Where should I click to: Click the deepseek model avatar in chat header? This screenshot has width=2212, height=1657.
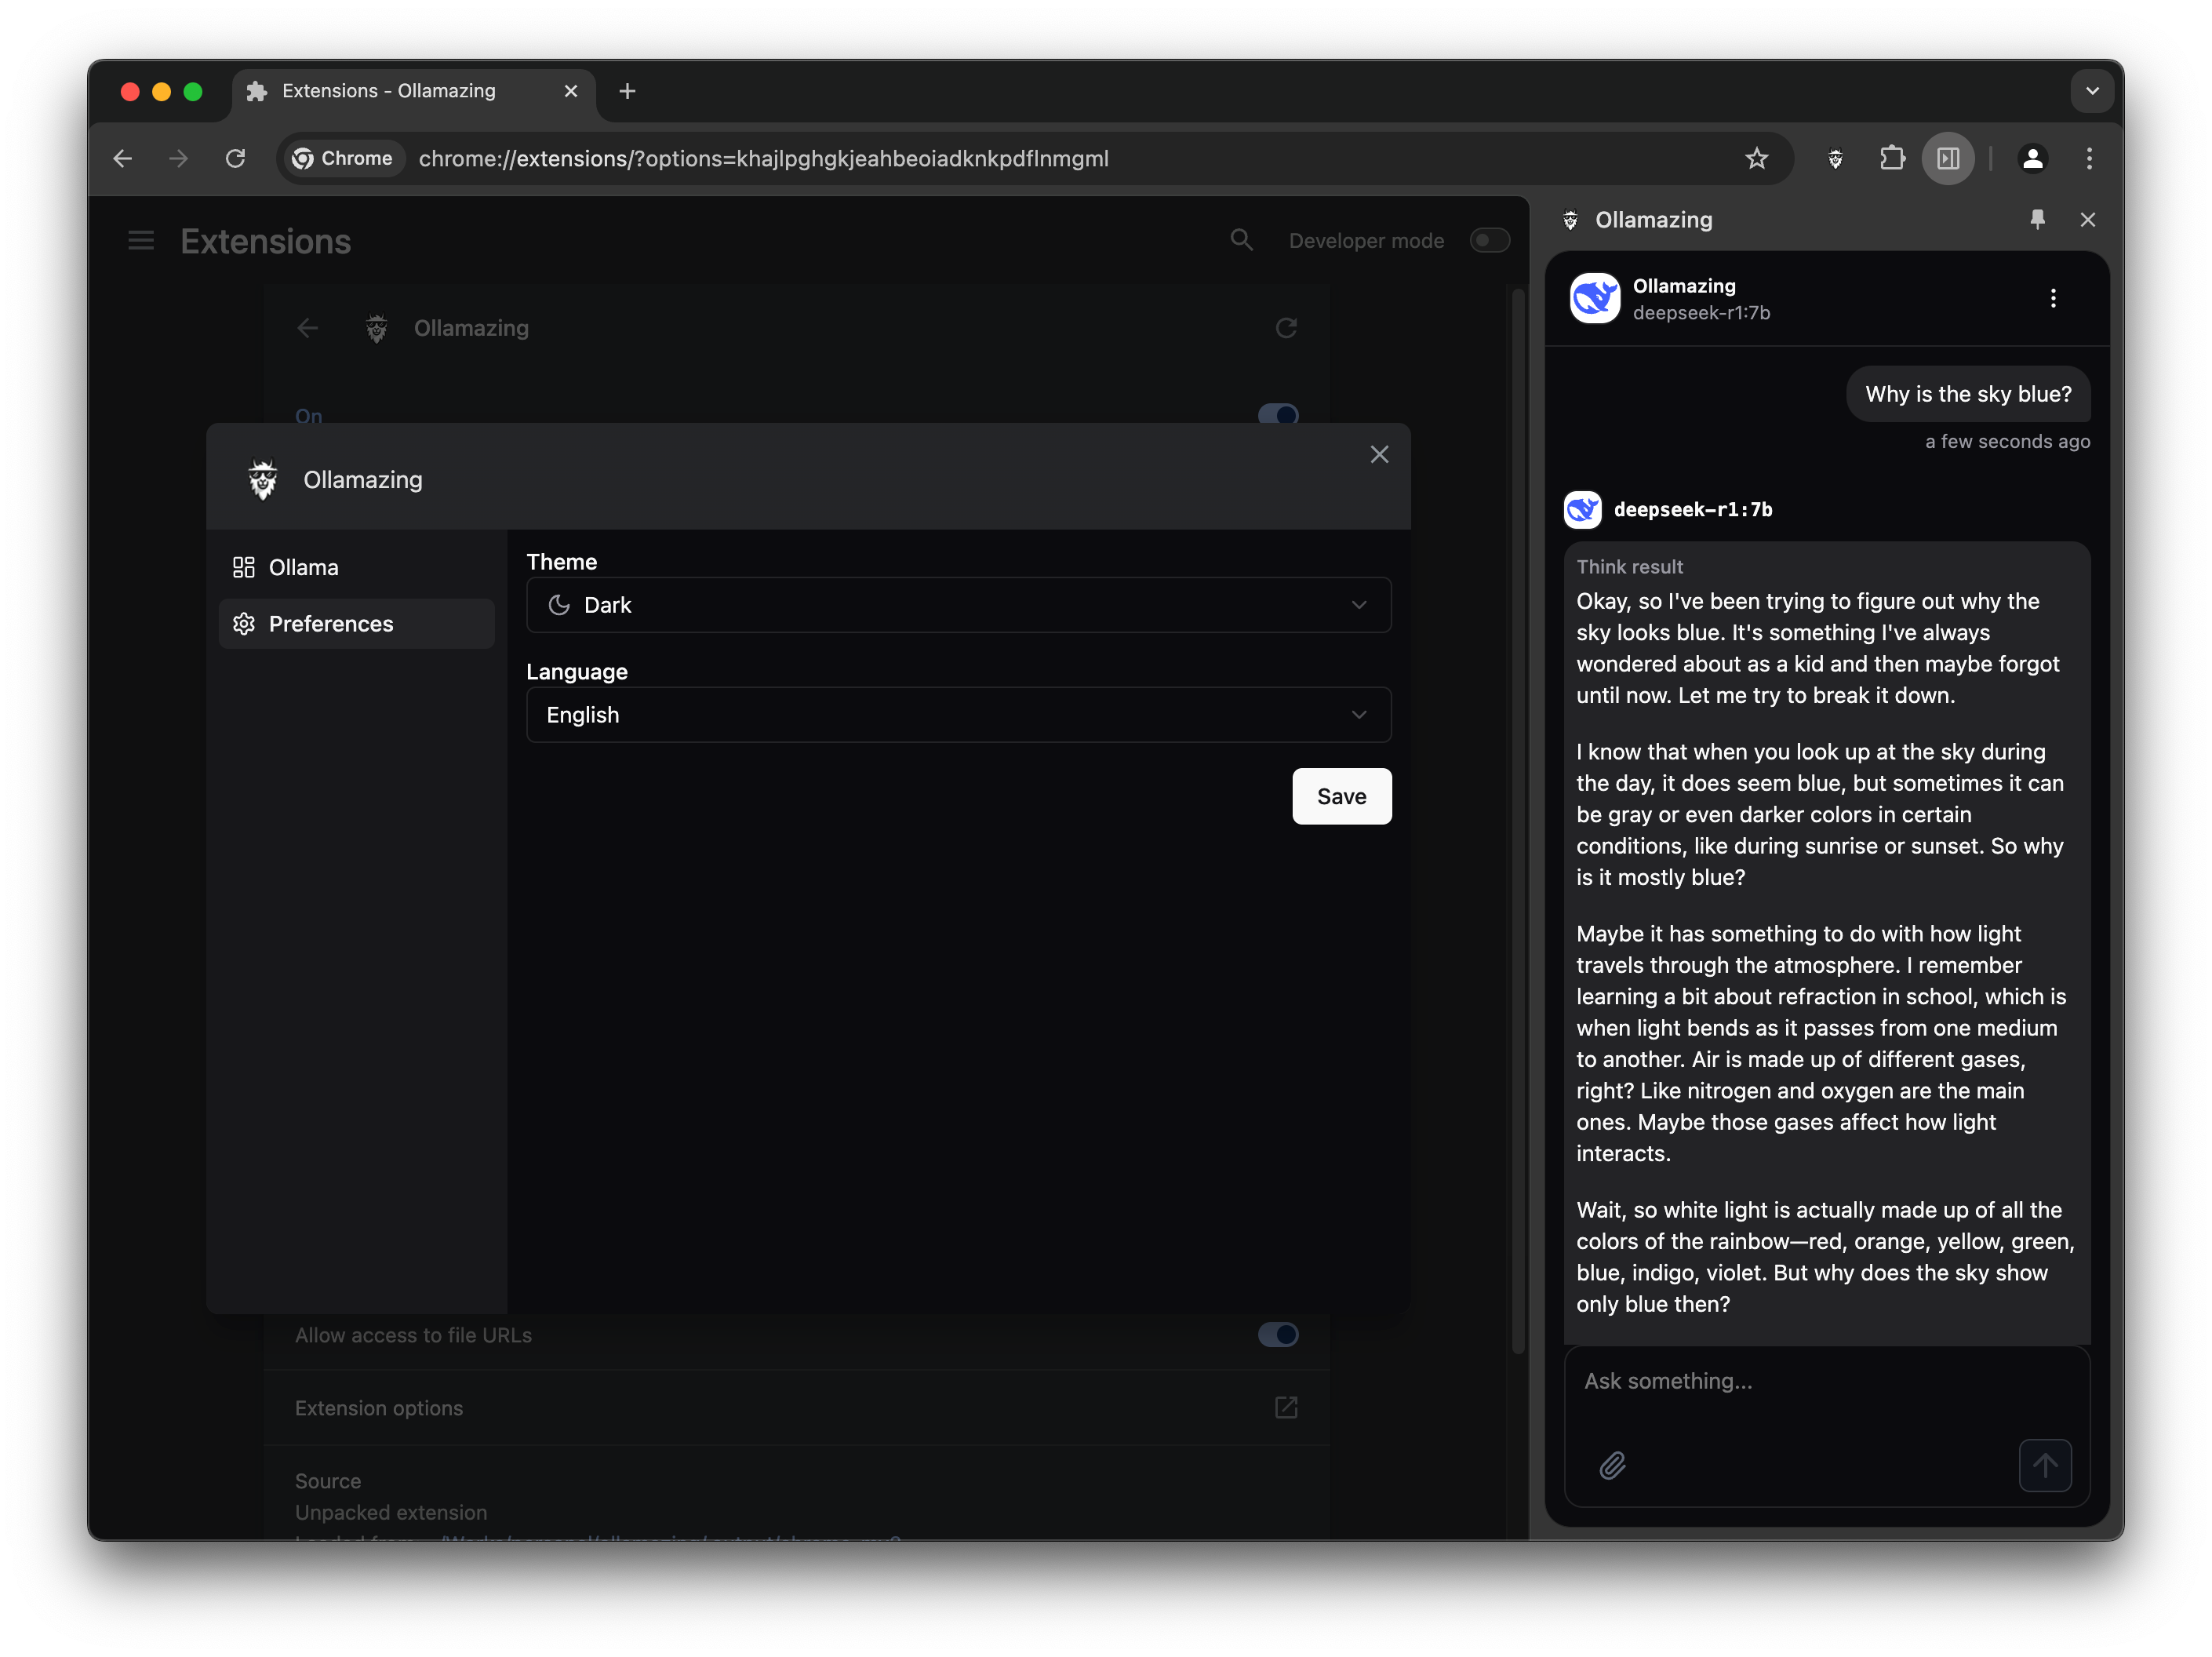[1594, 298]
